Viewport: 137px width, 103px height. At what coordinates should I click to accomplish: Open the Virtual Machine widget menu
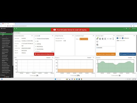click(73, 36)
